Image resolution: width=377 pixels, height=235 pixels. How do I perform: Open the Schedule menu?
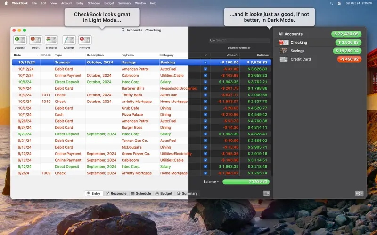coord(94,3)
